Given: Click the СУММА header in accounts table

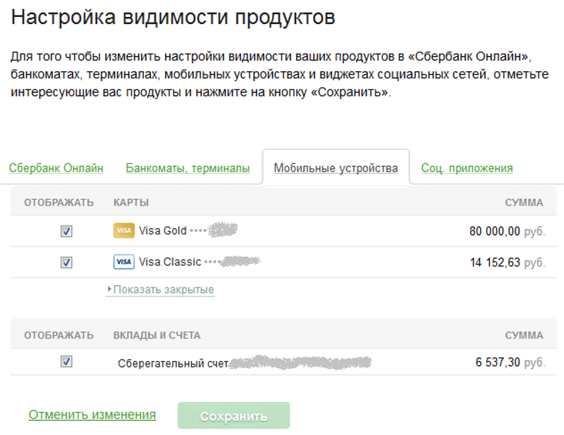Looking at the screenshot, I should coord(524,336).
